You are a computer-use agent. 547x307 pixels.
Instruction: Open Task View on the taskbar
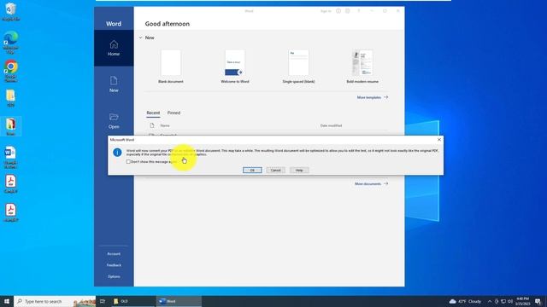pos(103,301)
